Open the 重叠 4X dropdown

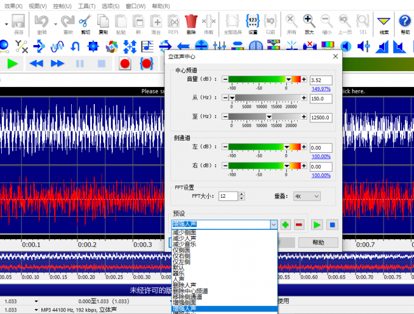tap(307, 196)
